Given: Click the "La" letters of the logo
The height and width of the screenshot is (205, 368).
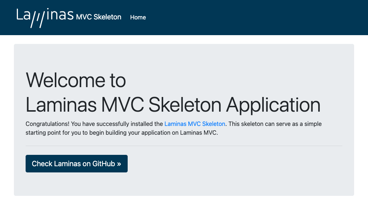Looking at the screenshot, I should pyautogui.click(x=23, y=15).
